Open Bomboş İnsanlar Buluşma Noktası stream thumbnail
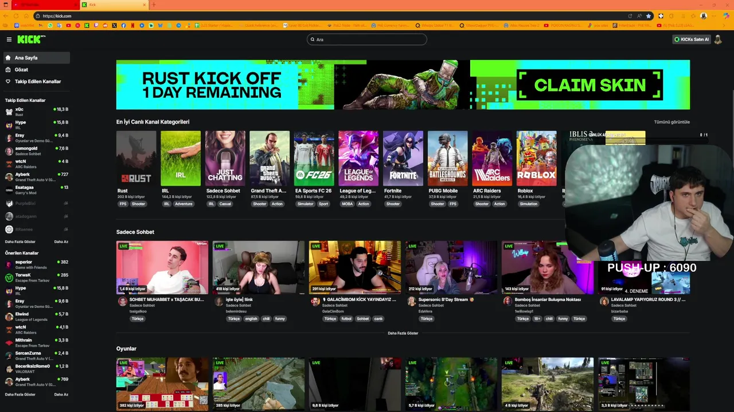Viewport: 734px width, 412px height. 548,267
